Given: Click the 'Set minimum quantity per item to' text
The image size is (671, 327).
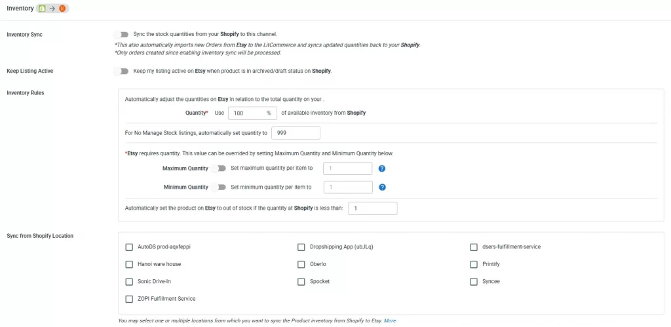Looking at the screenshot, I should click(271, 187).
